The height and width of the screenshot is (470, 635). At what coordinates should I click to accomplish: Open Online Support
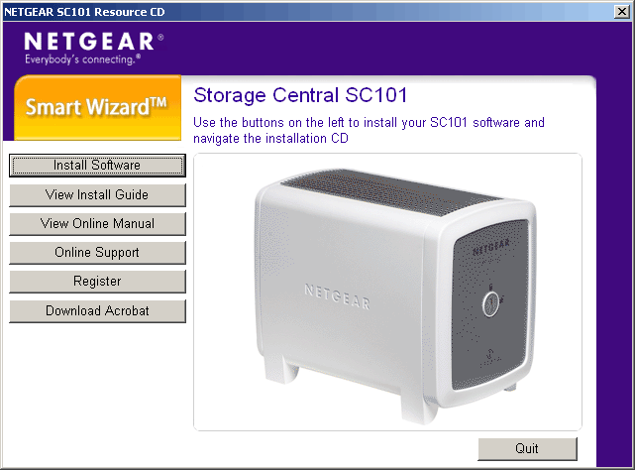coord(97,252)
